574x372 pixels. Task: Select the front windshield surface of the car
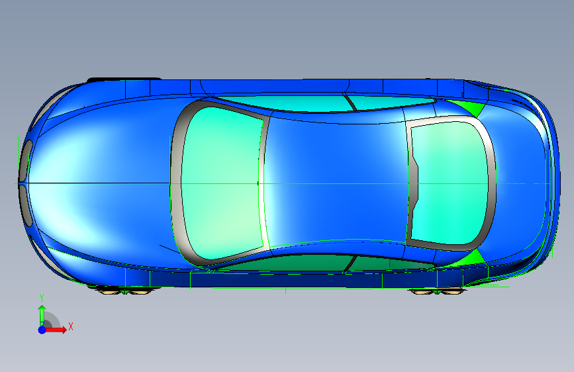[x=222, y=183]
